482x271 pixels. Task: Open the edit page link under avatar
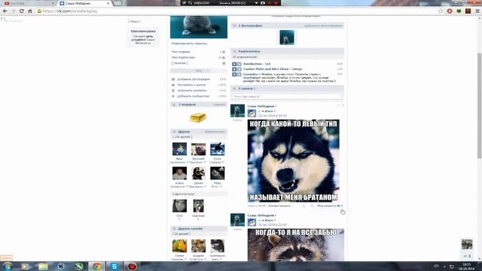tap(189, 44)
